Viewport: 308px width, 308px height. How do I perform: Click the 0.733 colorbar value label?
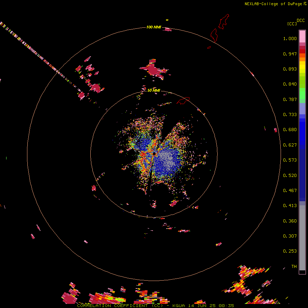click(x=290, y=115)
